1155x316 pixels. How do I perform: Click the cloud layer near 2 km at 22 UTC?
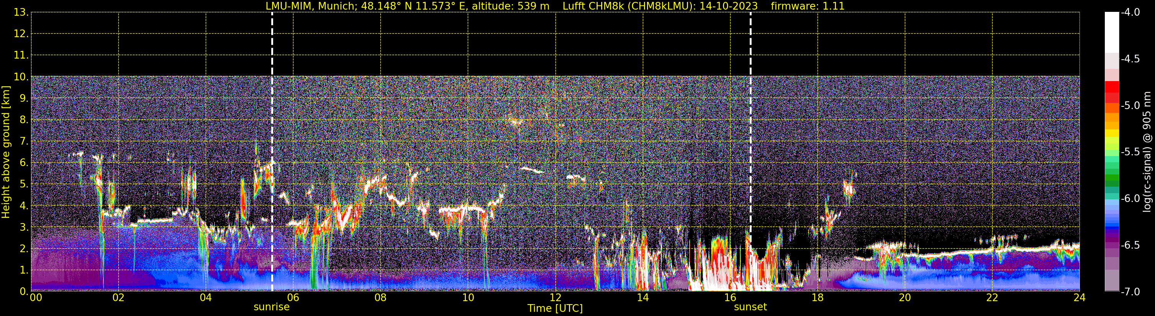click(x=992, y=250)
